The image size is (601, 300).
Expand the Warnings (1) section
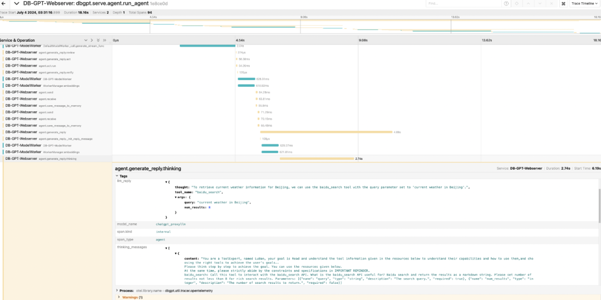(130, 297)
